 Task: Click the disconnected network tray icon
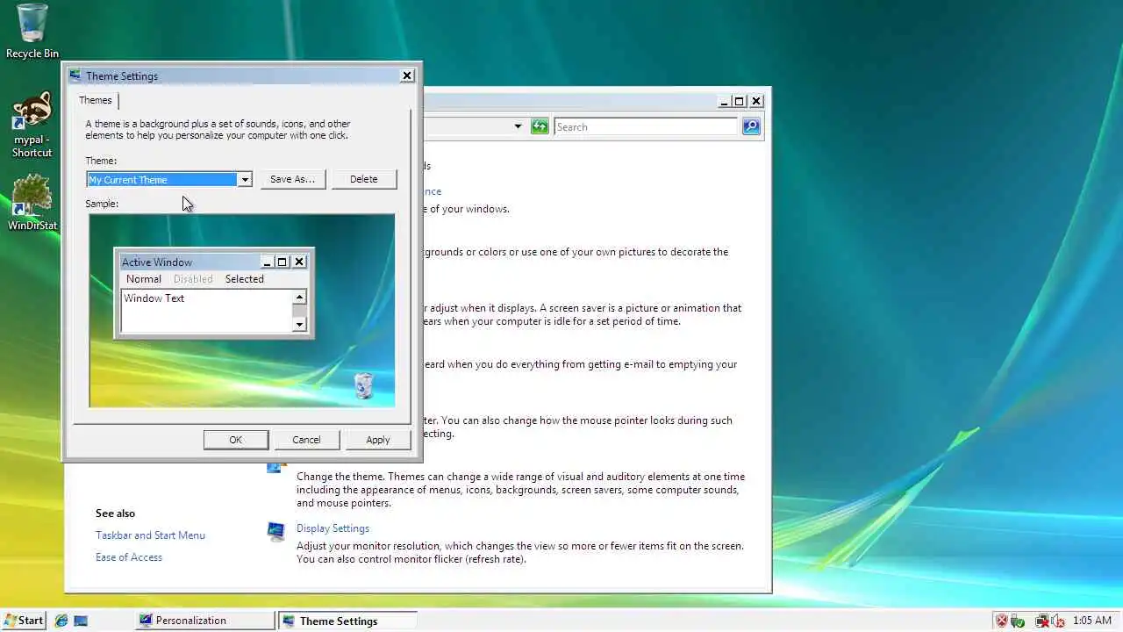coord(1042,621)
